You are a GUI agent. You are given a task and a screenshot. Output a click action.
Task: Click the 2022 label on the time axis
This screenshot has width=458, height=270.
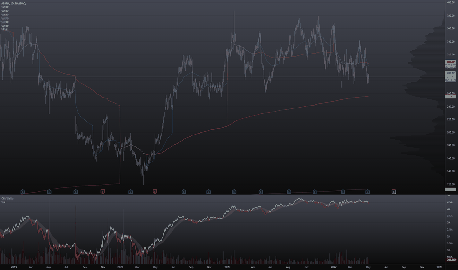[333, 267]
